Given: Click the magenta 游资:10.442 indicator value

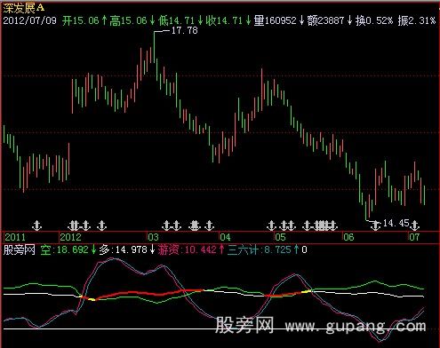Looking at the screenshot, I should tap(188, 249).
